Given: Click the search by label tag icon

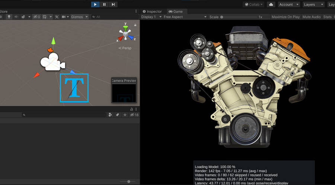Looking at the screenshot, I should (x=117, y=115).
